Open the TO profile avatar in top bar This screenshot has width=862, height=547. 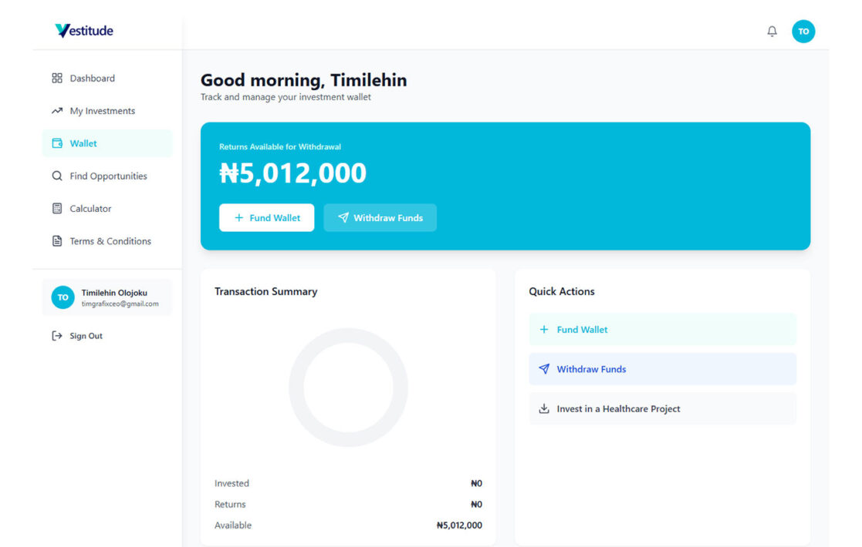point(803,31)
